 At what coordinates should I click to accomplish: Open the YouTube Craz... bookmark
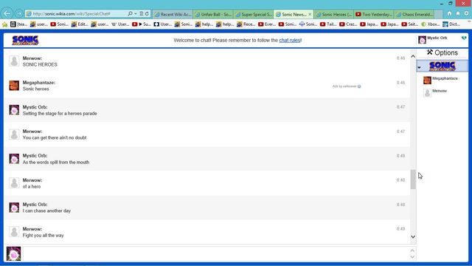(348, 24)
